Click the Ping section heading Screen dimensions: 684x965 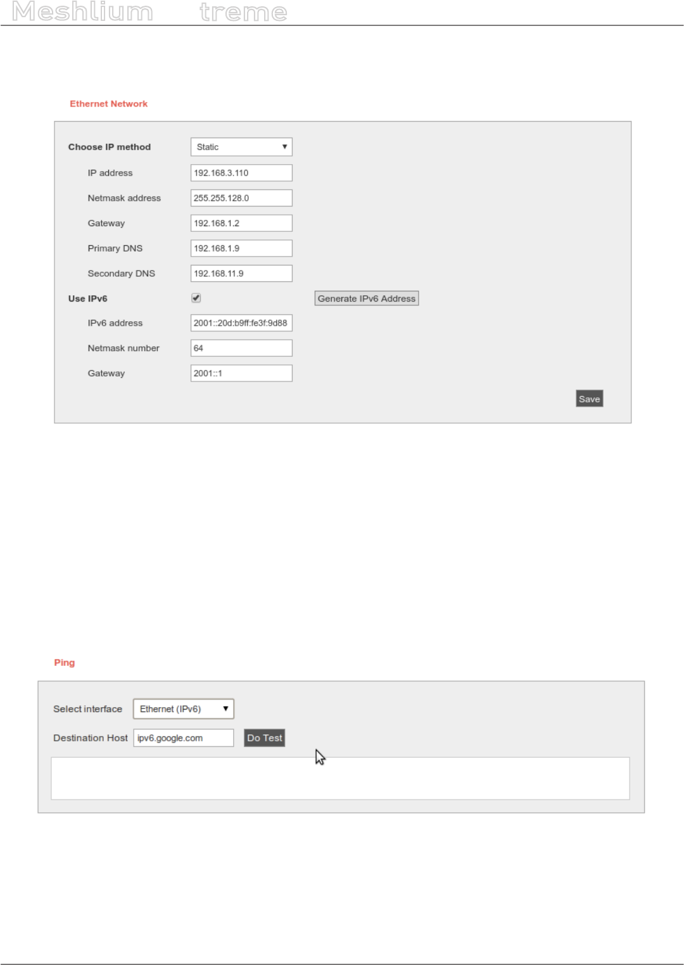tap(65, 663)
